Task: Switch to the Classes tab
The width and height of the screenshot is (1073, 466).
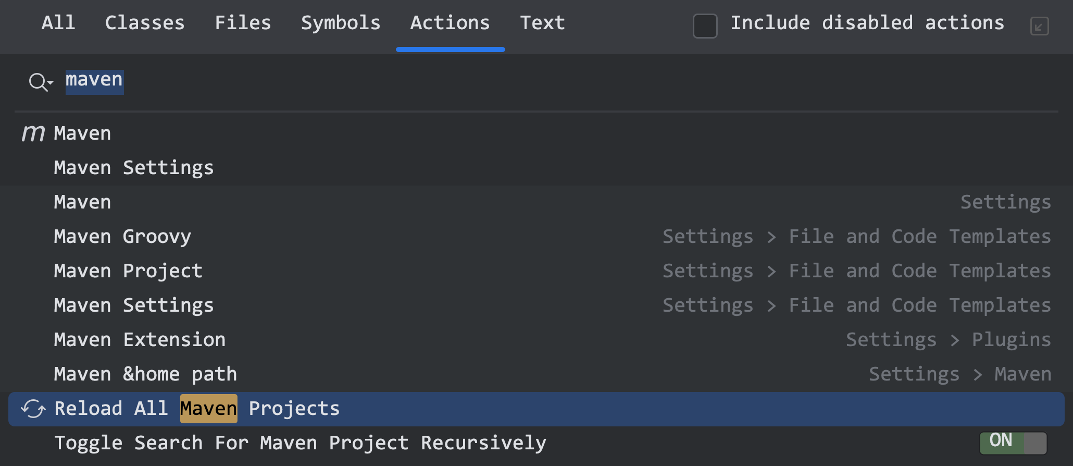Action: 145,23
